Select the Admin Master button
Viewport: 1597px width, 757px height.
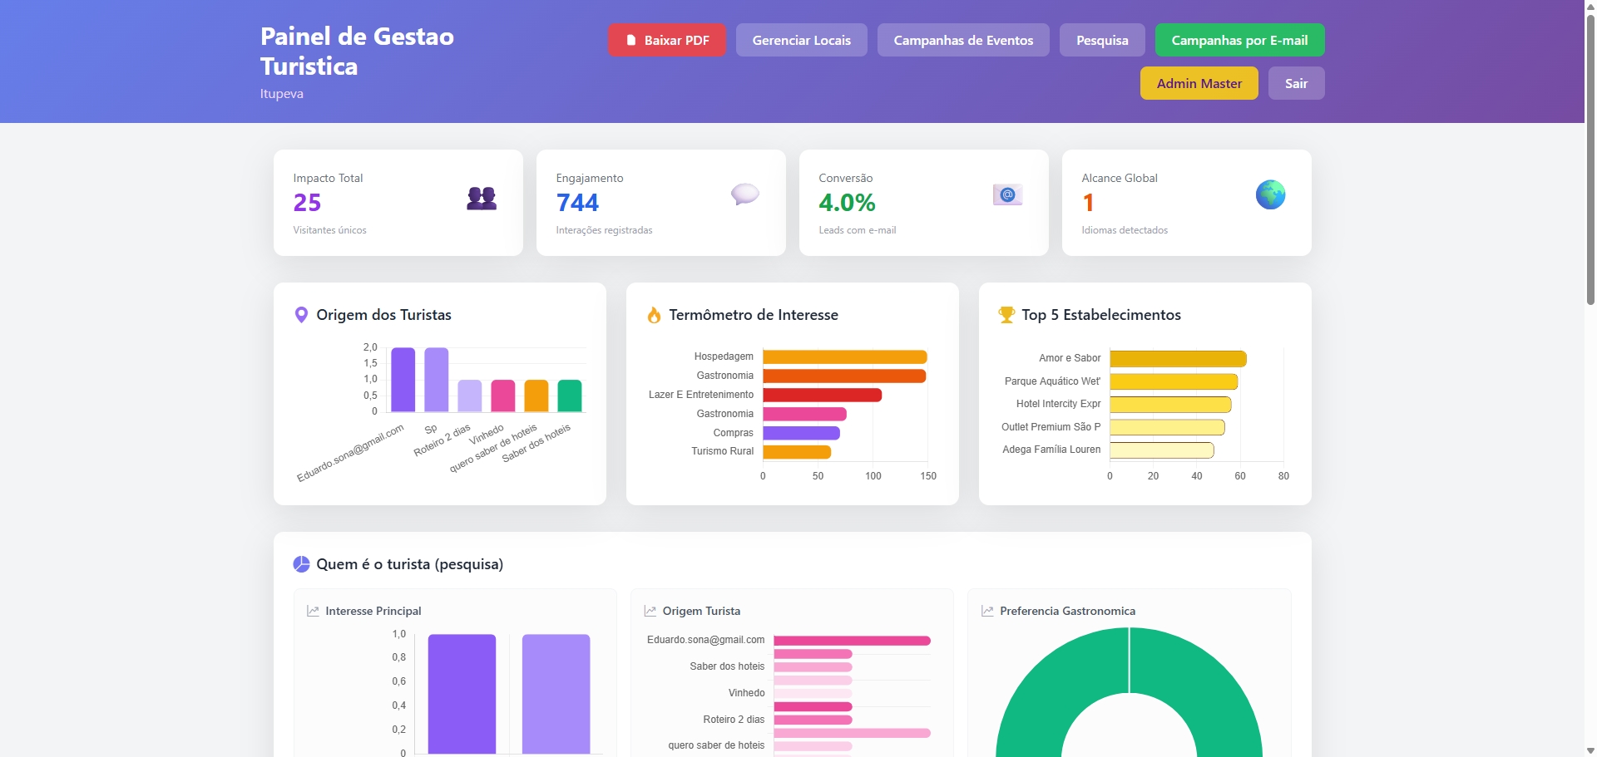pyautogui.click(x=1199, y=83)
